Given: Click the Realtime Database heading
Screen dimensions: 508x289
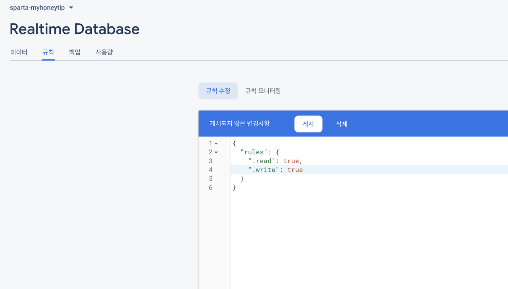Looking at the screenshot, I should [75, 29].
